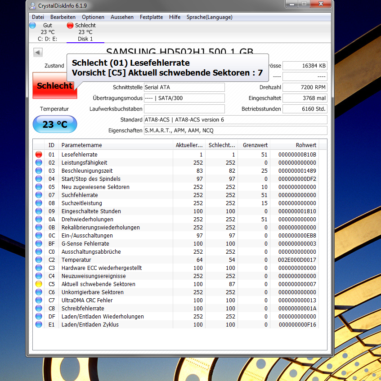Click the 23 °C temperature button
The image size is (381, 381).
tap(55, 124)
